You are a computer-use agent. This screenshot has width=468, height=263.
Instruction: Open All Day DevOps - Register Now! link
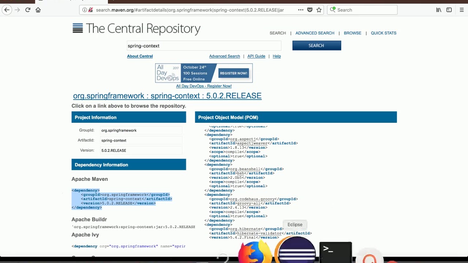(204, 86)
